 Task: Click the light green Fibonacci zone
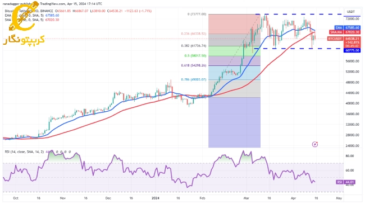coord(234,51)
